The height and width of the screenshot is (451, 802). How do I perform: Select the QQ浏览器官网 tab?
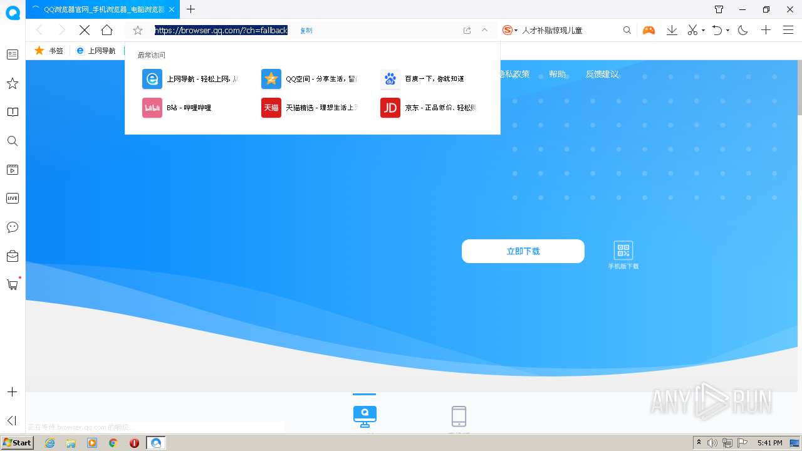[103, 9]
